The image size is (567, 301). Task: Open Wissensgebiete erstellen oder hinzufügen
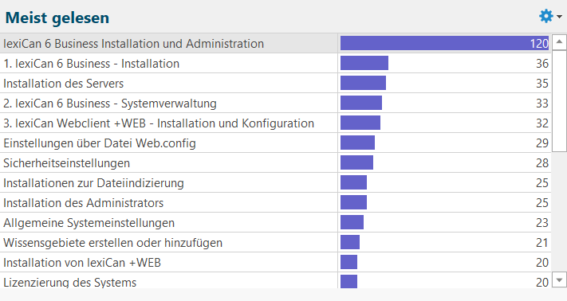[276, 242]
